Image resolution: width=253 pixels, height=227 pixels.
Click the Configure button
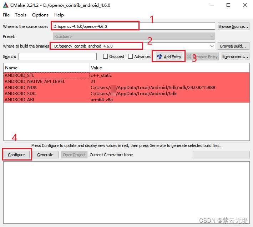(16, 155)
